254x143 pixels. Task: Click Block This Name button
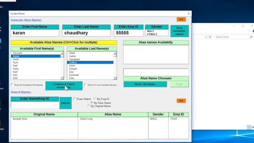pos(145,84)
